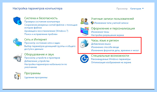
Task: Open Система и безопасность category
Action: [41, 18]
